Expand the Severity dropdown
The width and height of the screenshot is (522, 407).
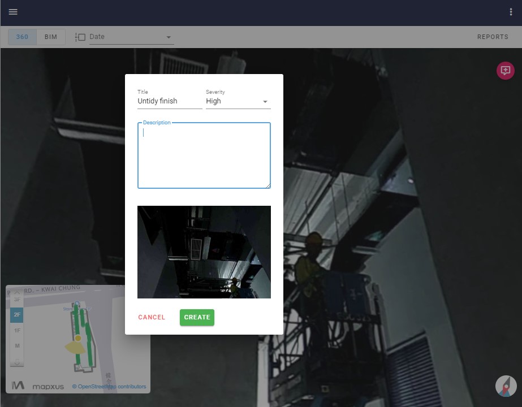(238, 101)
